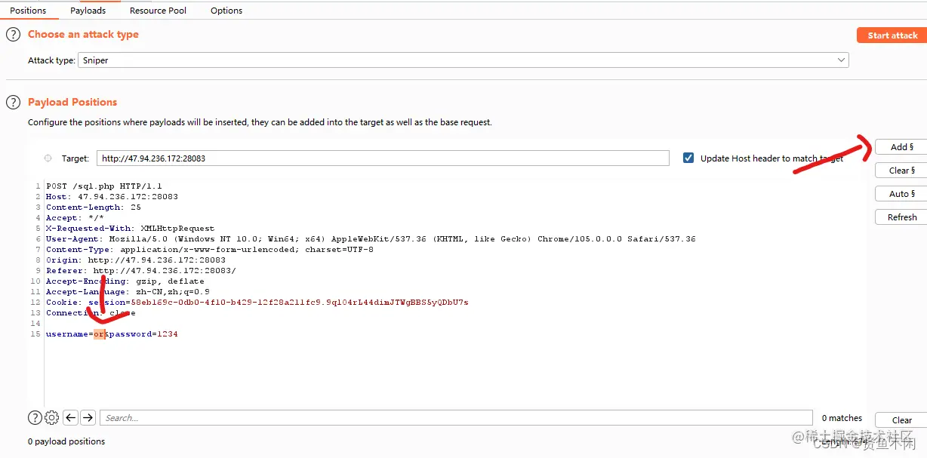Open the Options tab
Viewport: 927px width, 458px height.
click(226, 11)
